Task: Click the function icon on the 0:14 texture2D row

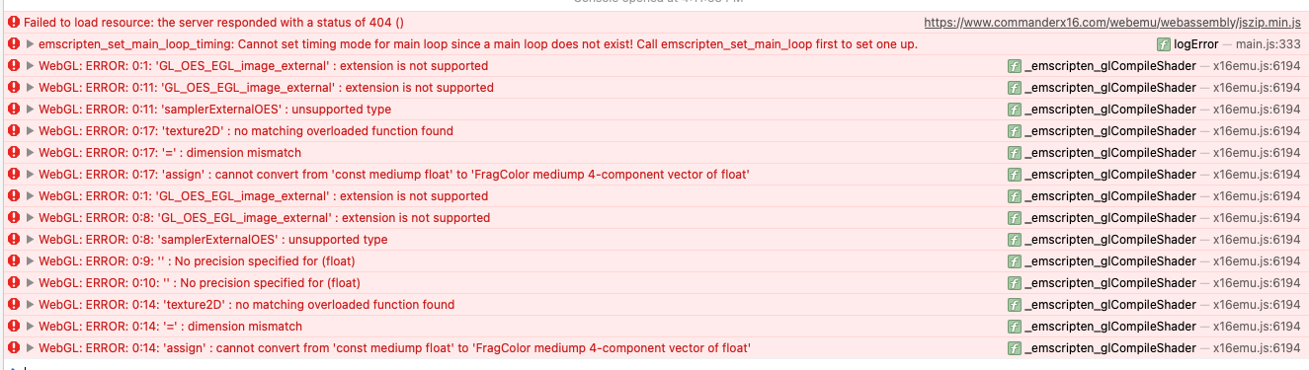Action: [x=1015, y=305]
